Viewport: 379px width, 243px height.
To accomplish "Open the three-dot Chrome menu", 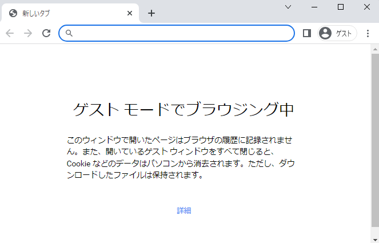I will pyautogui.click(x=368, y=33).
